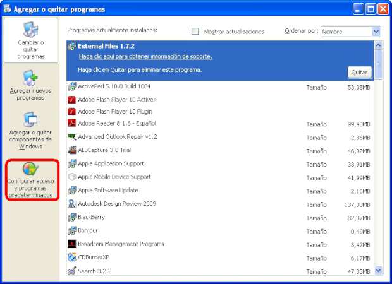The height and width of the screenshot is (284, 392).
Task: Select the CDBurnerXP program icon
Action: 71,257
